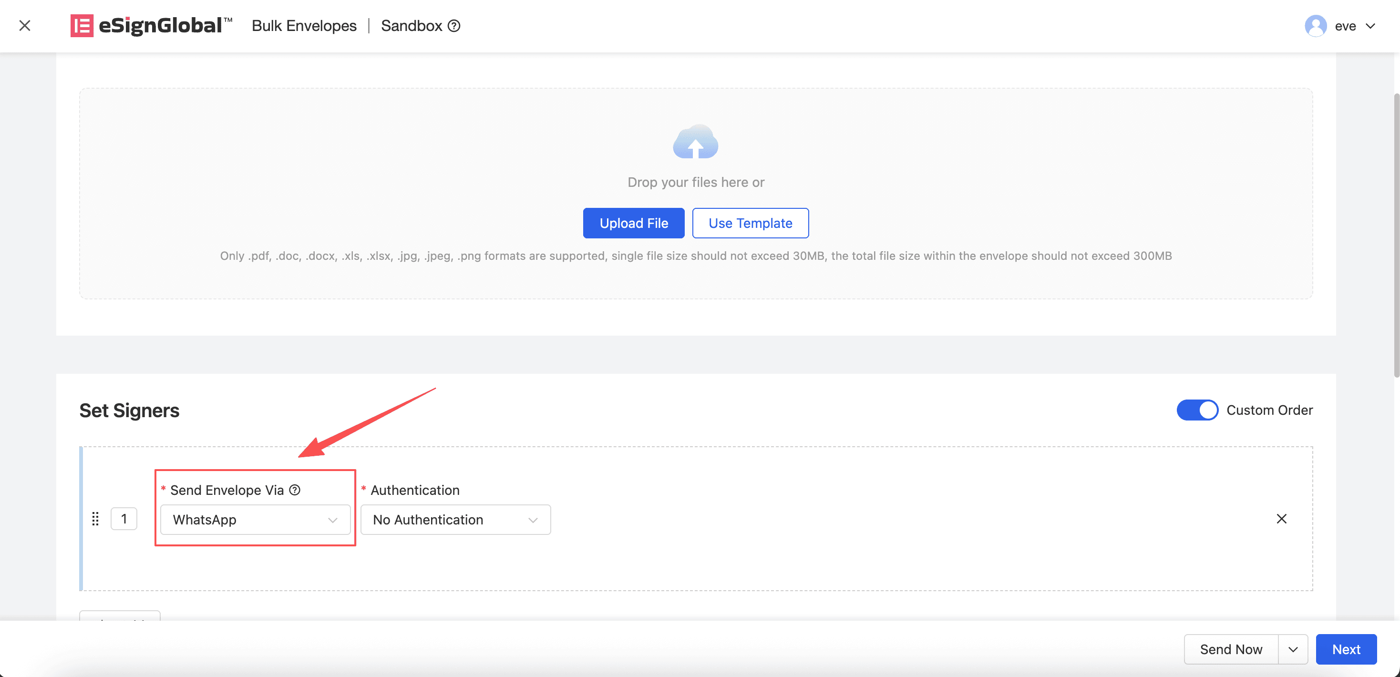Image resolution: width=1400 pixels, height=677 pixels.
Task: Open the No Authentication dropdown
Action: click(455, 520)
